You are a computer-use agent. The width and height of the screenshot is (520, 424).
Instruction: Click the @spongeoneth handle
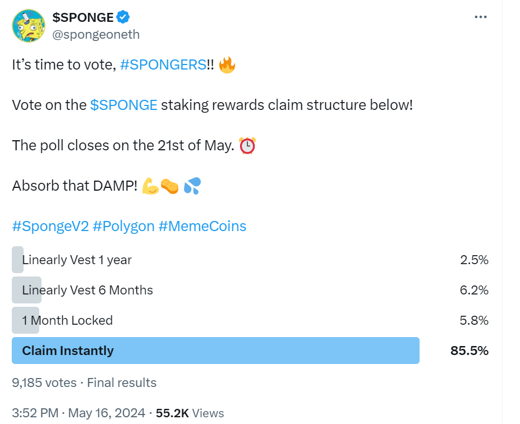[96, 34]
